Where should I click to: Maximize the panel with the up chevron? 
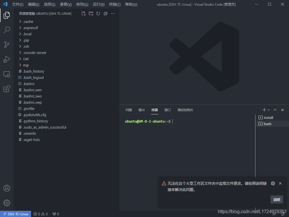point(275,110)
